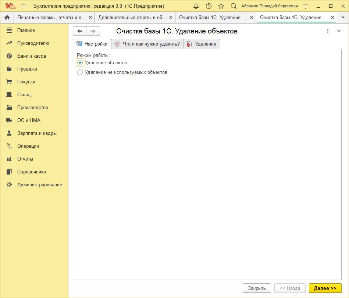This screenshot has width=349, height=298.
Task: Close 'Печатные формы, отчеты' tab
Action: point(90,18)
